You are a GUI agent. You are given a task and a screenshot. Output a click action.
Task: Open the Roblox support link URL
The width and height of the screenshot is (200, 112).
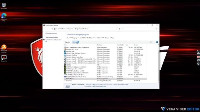coord(99,86)
